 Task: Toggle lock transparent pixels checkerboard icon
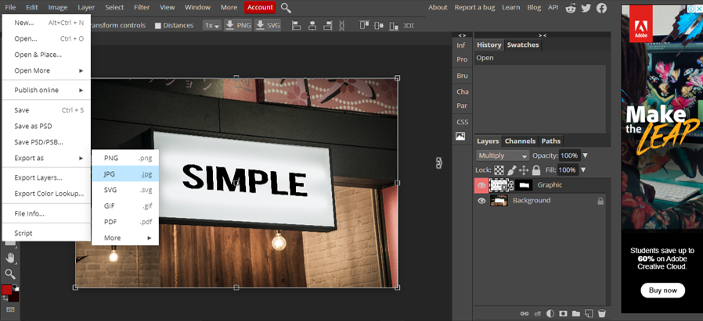499,170
